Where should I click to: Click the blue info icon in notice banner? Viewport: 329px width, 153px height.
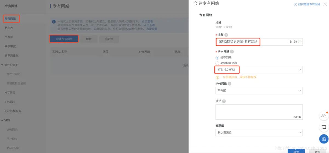[54, 21]
